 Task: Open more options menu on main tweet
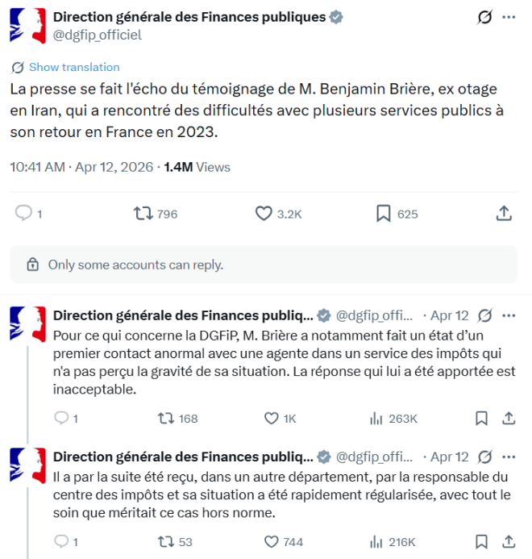[509, 17]
